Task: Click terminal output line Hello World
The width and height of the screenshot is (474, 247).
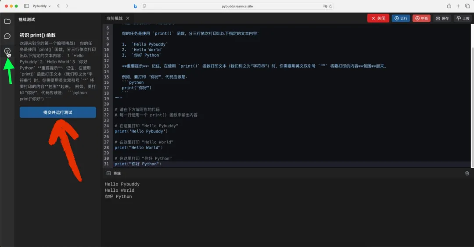Action: tap(119, 190)
